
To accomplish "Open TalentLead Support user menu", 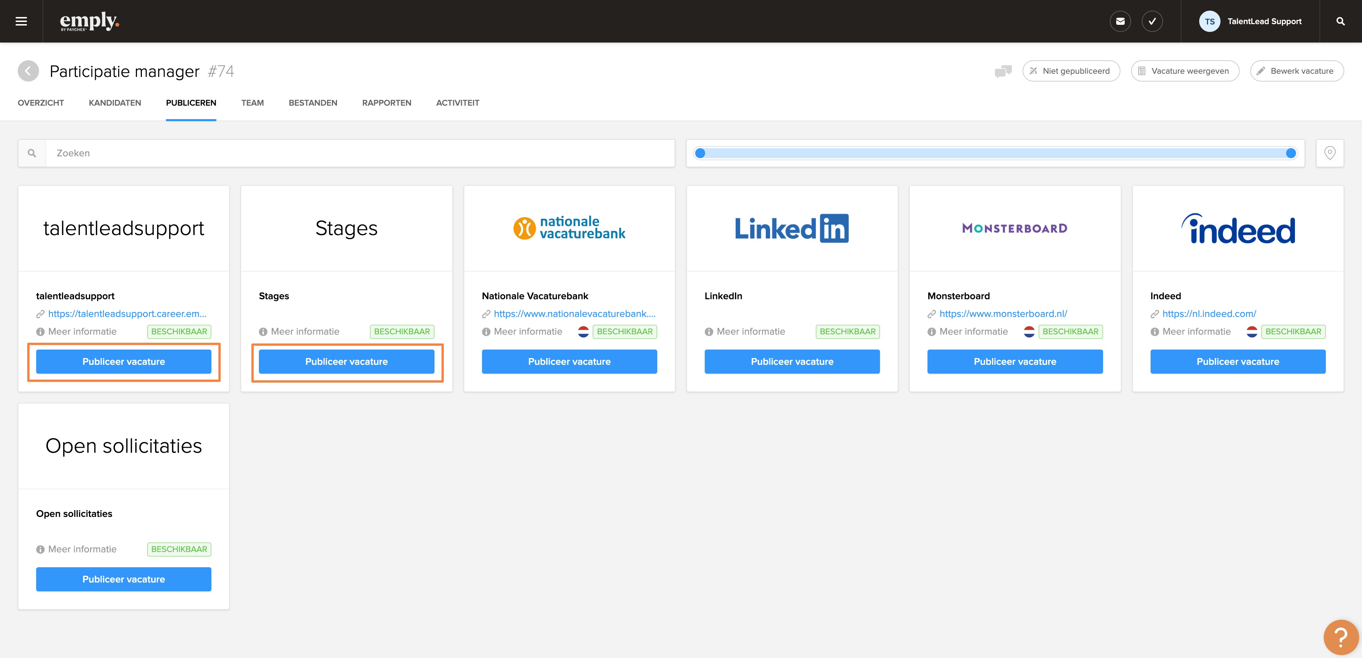I will coord(1250,21).
